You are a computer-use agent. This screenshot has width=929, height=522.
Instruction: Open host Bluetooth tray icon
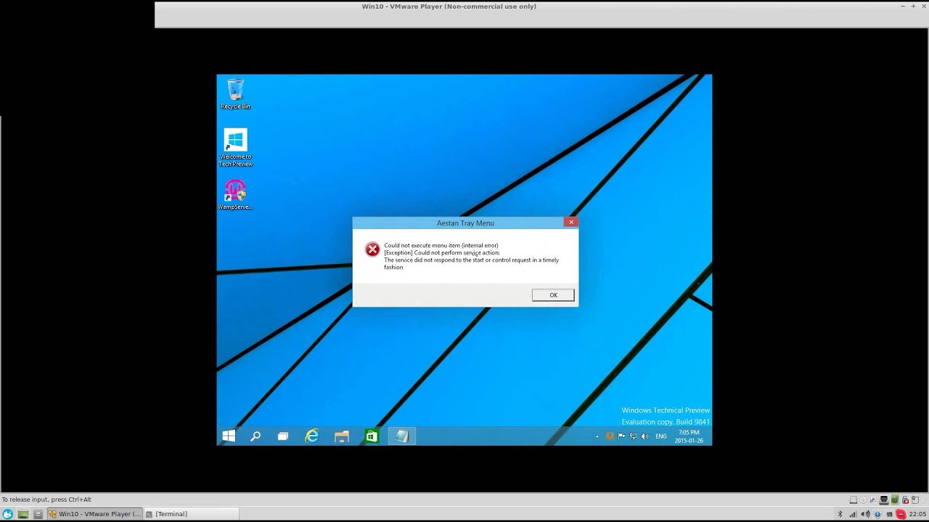click(x=840, y=514)
